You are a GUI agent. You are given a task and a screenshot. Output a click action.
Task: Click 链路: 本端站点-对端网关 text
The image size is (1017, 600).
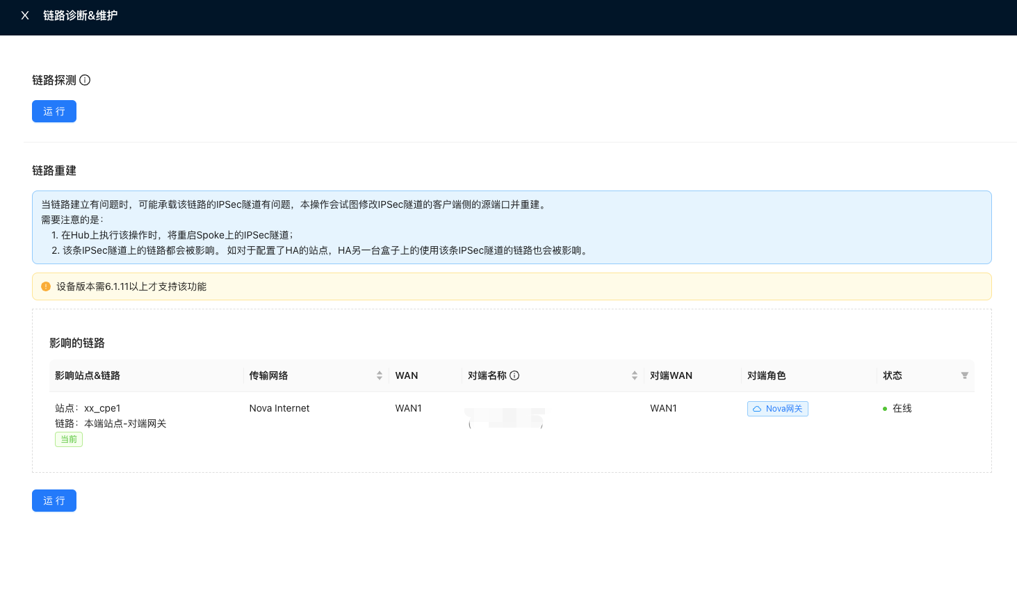coord(111,423)
